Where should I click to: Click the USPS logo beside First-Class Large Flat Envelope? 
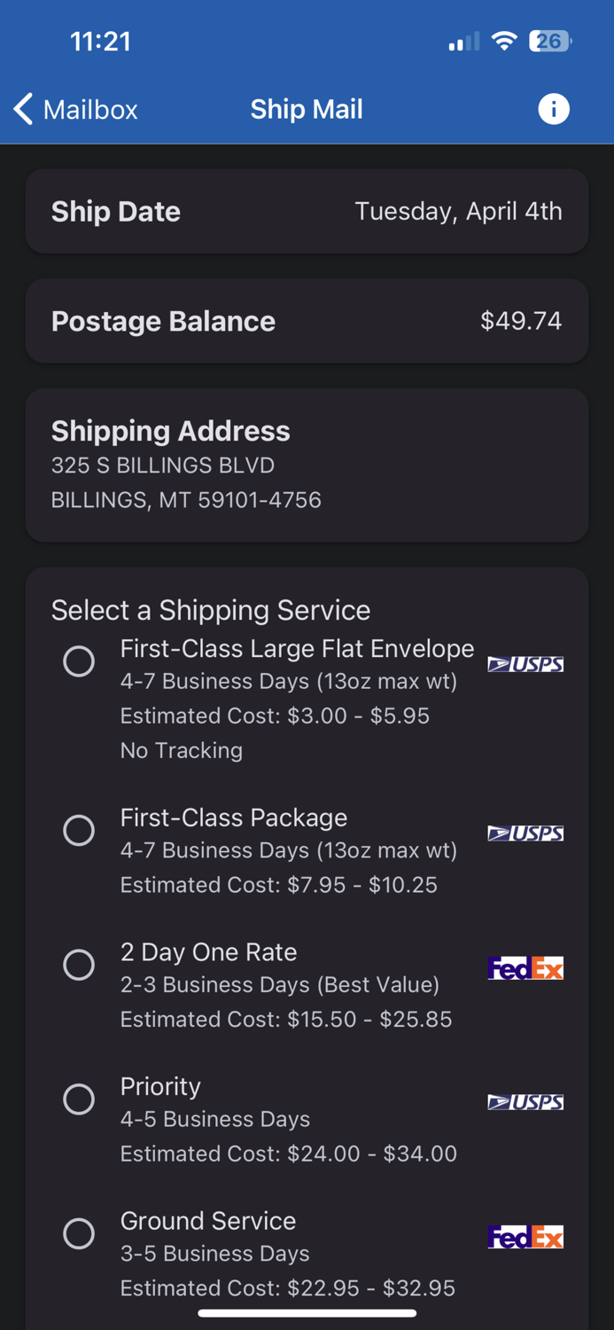click(x=525, y=664)
